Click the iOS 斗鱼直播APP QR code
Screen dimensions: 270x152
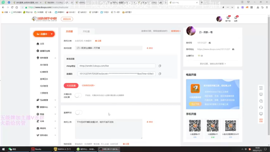(195, 126)
